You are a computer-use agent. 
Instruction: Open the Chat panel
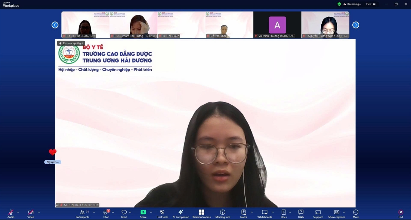(x=106, y=214)
